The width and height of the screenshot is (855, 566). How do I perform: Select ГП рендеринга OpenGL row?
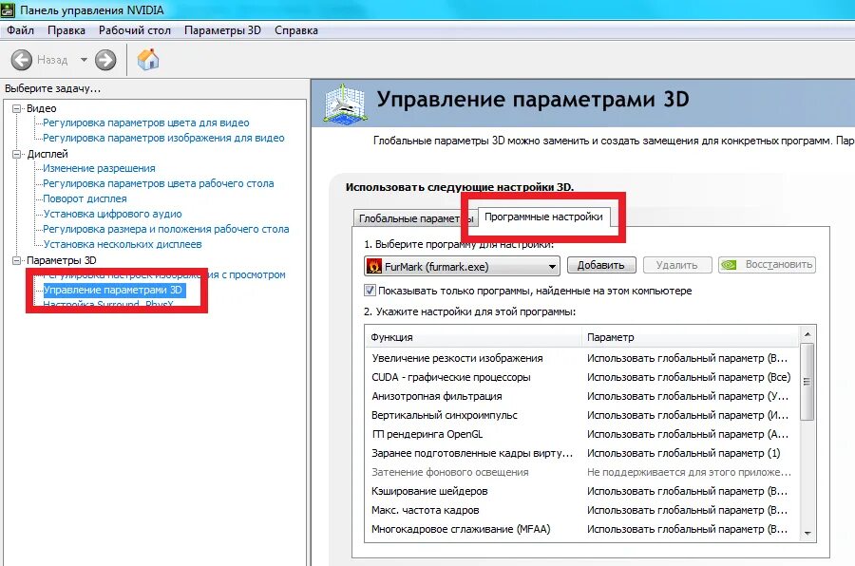click(x=581, y=435)
